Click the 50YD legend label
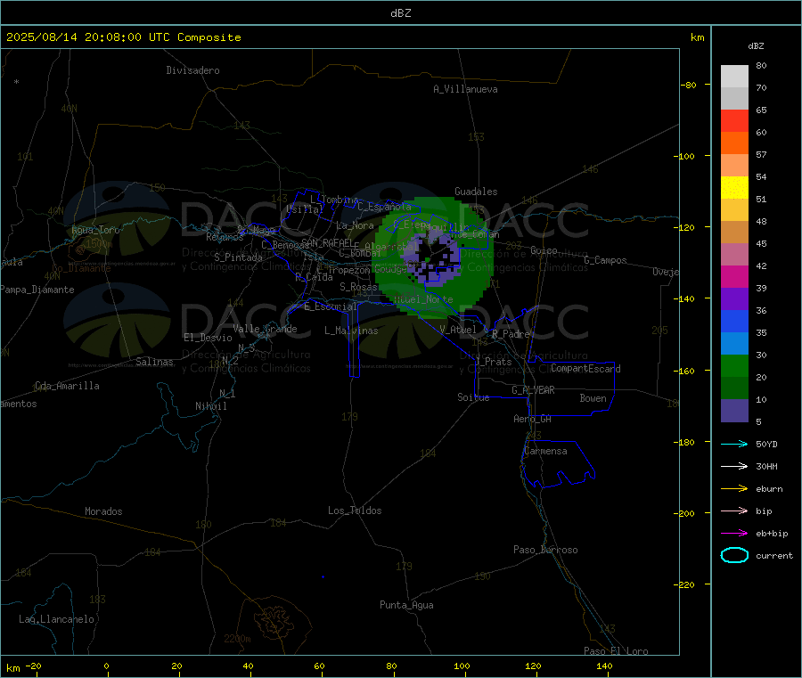 point(766,444)
